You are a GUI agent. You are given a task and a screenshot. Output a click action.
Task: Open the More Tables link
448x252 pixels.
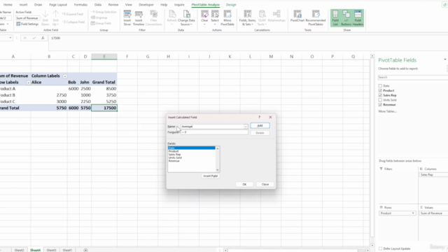coord(387,111)
